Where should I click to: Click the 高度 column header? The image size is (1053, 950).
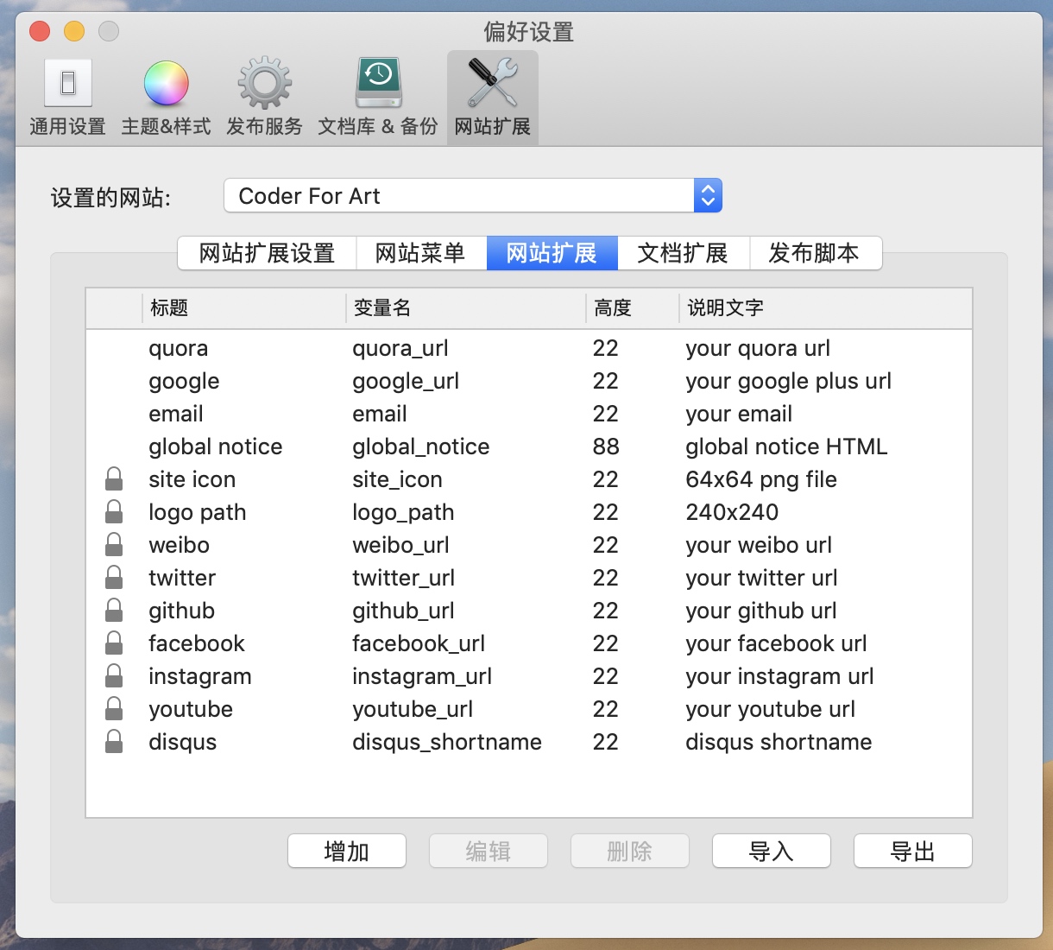click(632, 307)
